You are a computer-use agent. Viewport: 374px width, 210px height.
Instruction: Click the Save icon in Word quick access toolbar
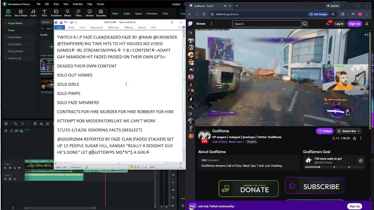tap(61, 22)
